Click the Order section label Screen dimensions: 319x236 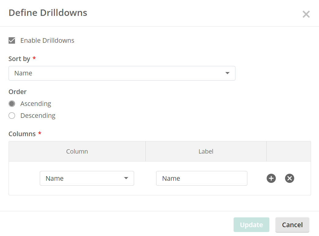point(17,92)
